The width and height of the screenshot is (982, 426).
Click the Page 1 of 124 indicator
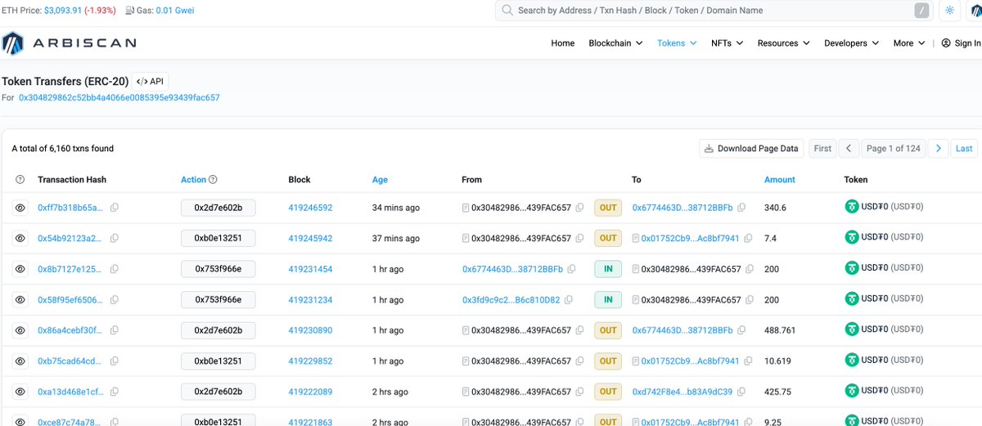click(x=894, y=149)
